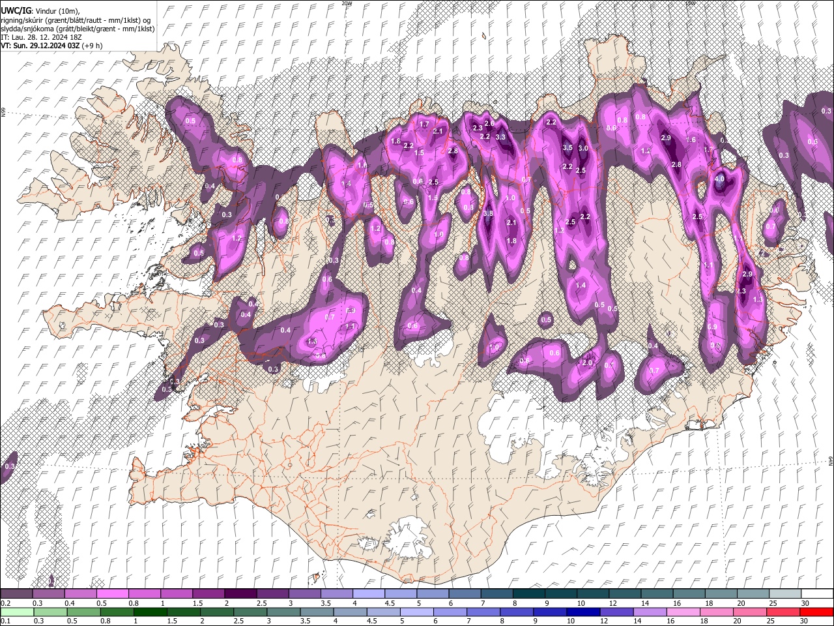834x626 pixels.
Task: Select the 2.0 precipitation value on the map
Action: pos(587,363)
